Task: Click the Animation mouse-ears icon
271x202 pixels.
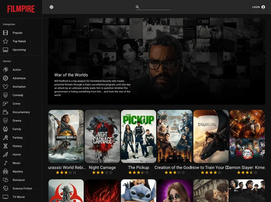Action: [x=6, y=86]
